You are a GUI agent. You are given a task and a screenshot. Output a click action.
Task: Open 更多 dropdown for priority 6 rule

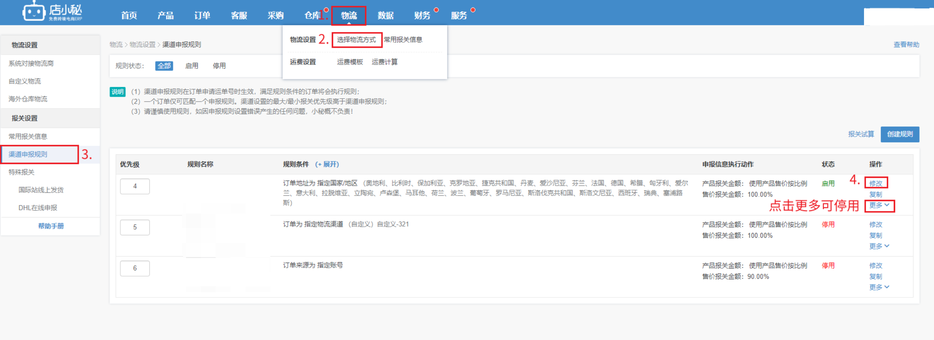point(879,287)
